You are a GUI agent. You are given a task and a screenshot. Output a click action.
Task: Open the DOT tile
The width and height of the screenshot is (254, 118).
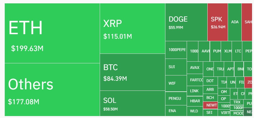[210, 81]
